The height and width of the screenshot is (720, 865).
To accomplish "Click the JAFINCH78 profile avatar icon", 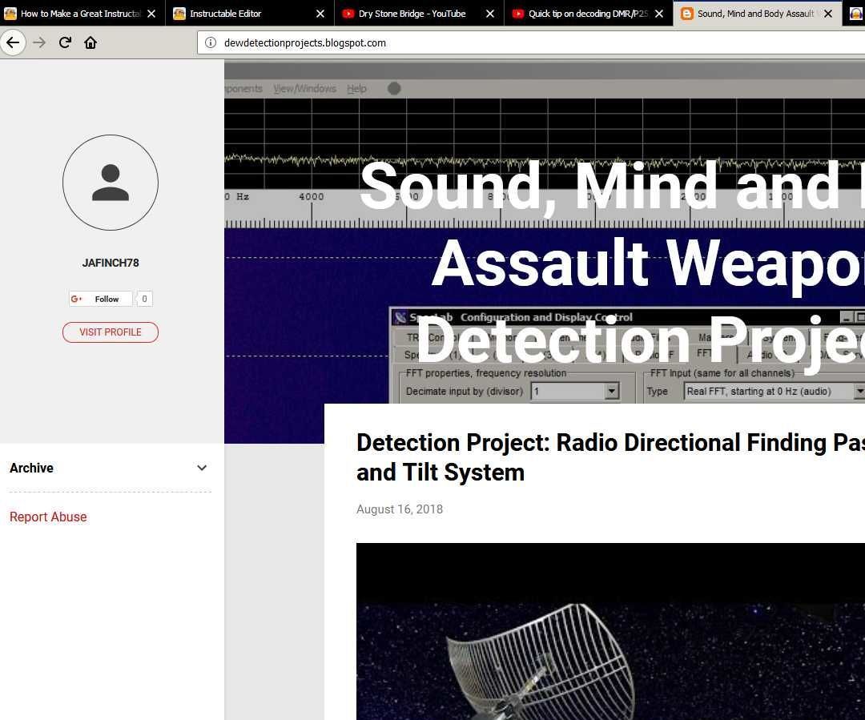I will tap(110, 183).
